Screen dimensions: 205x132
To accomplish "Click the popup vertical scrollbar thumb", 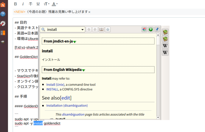I will tap(158, 41).
